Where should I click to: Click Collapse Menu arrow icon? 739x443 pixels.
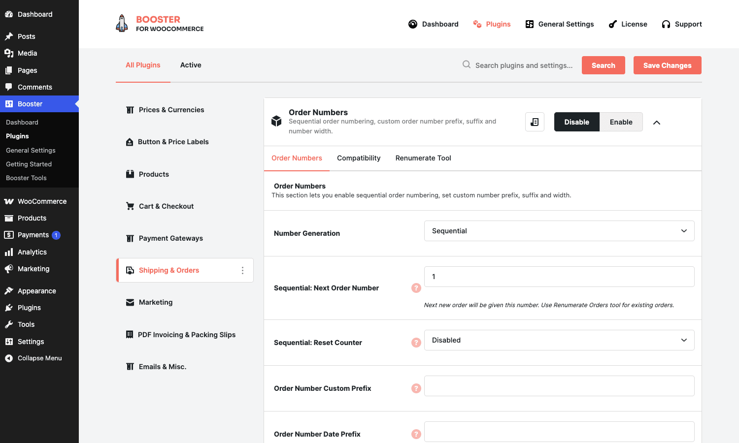coord(9,358)
